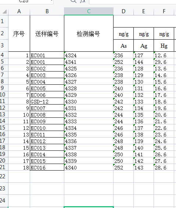Click the zoom magnifier icon in formula bar

coord(73,1)
